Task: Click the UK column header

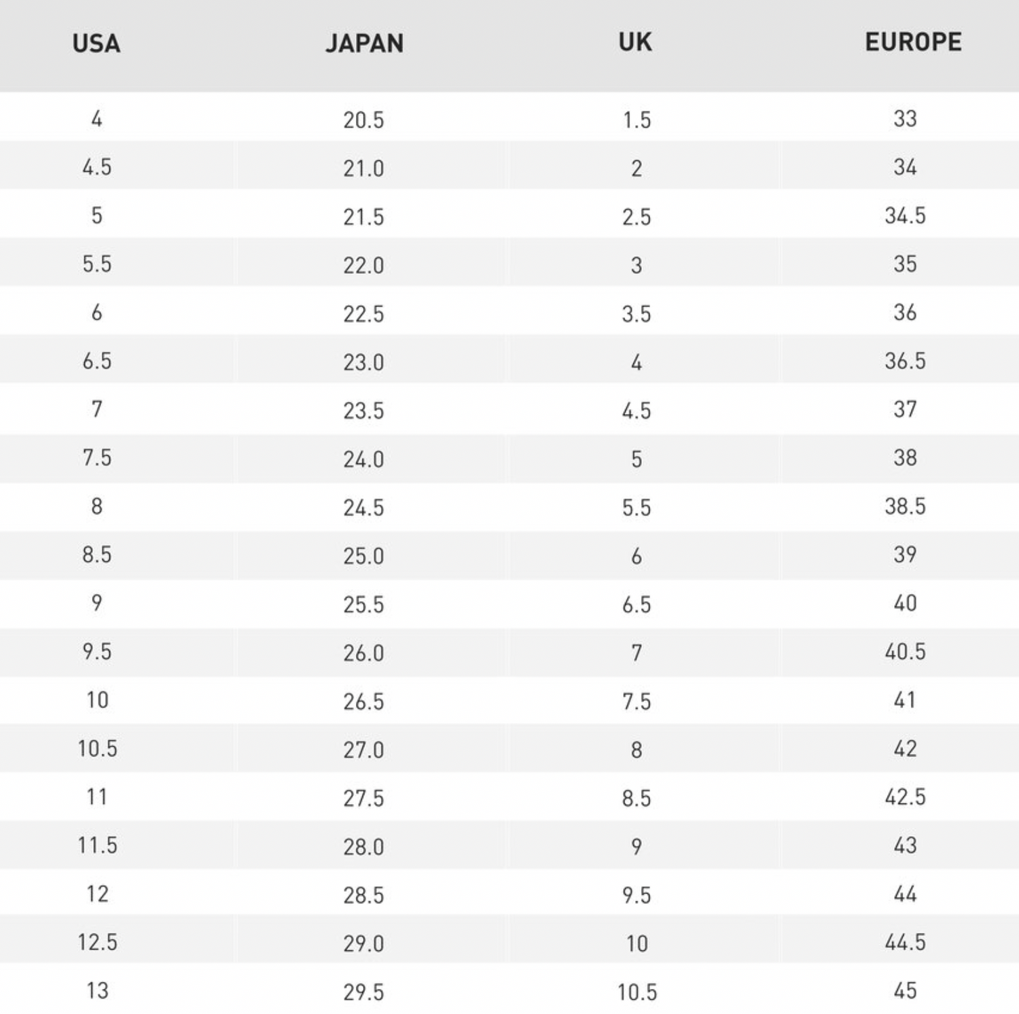Action: tap(635, 42)
